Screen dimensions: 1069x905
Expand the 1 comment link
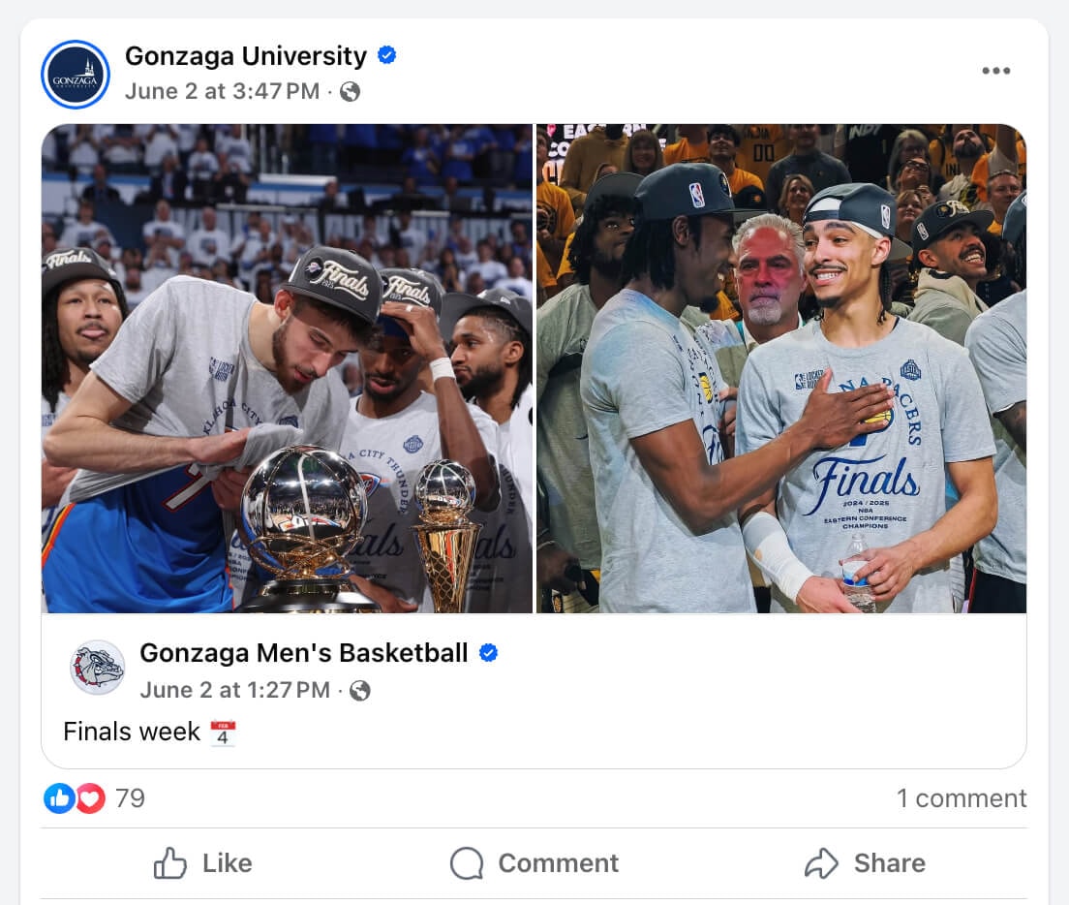[x=961, y=798]
